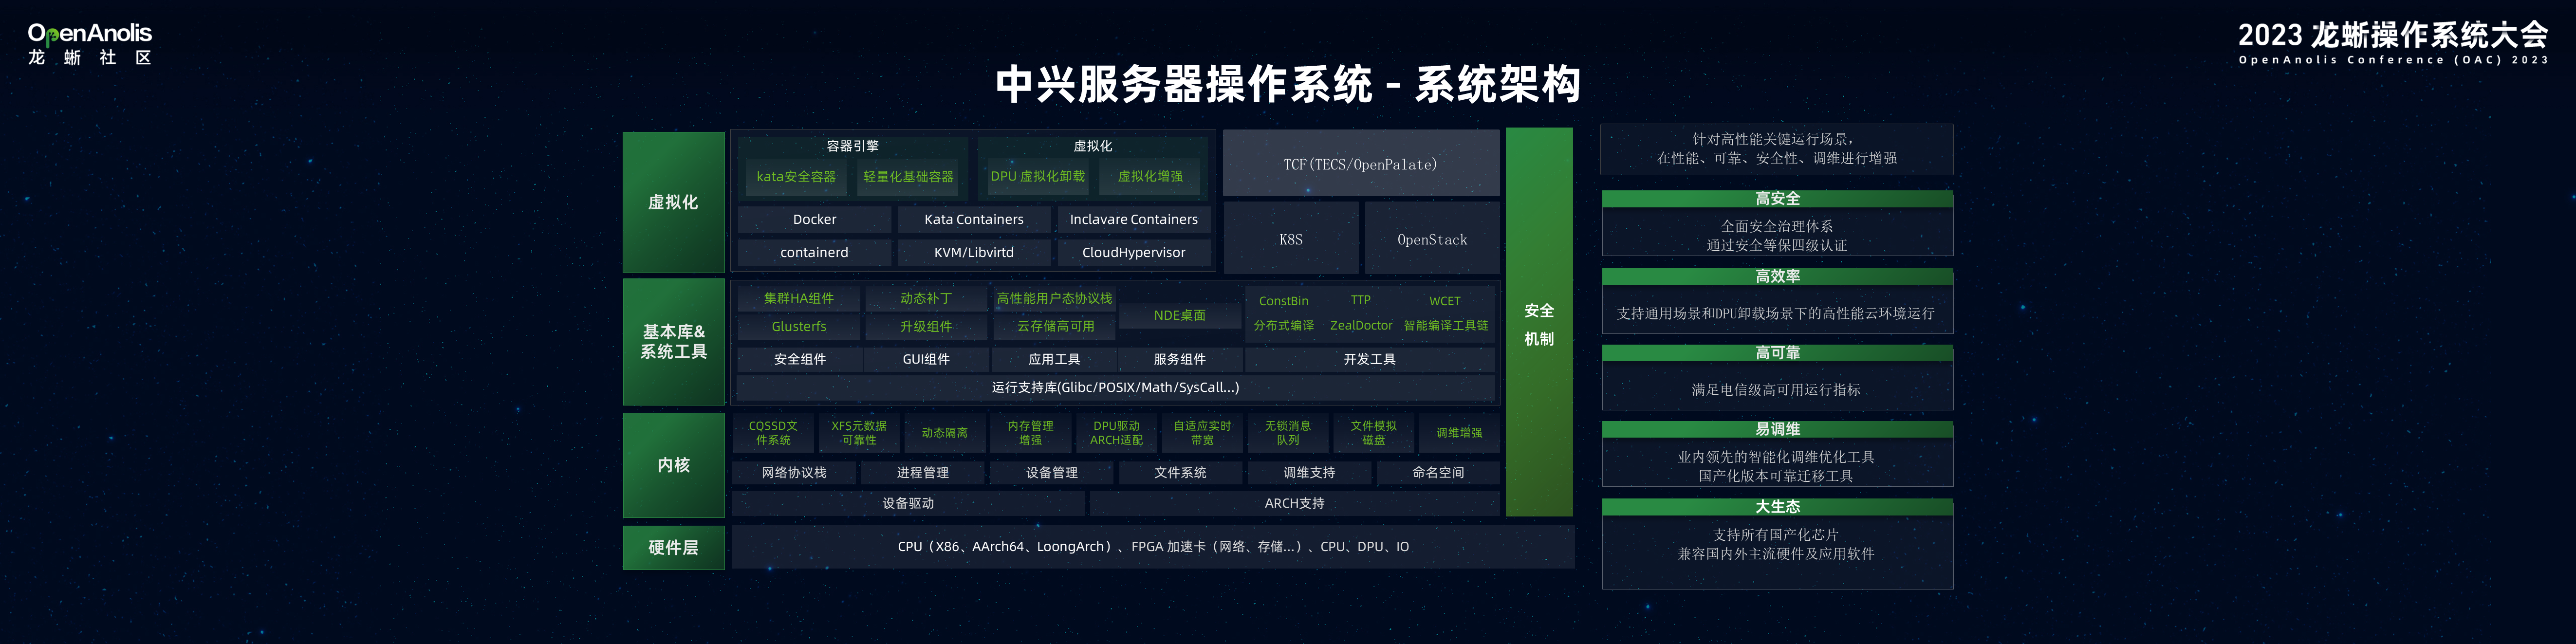2576x644 pixels.
Task: Click the 无锁消息队列 box
Action: 1288,433
